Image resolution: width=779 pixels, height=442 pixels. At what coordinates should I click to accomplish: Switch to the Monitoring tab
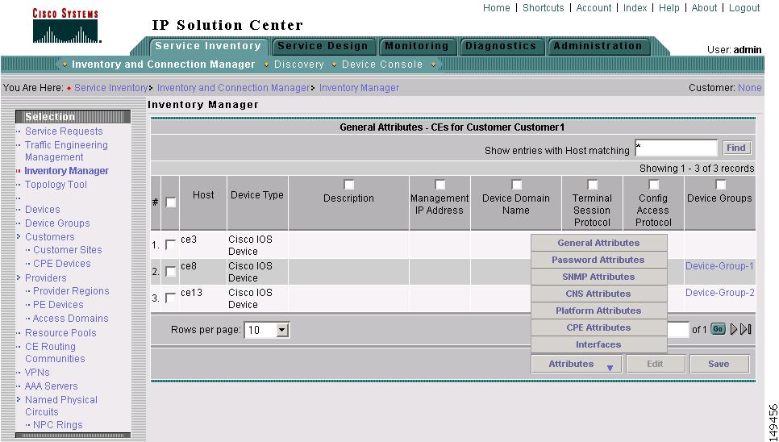click(x=417, y=46)
